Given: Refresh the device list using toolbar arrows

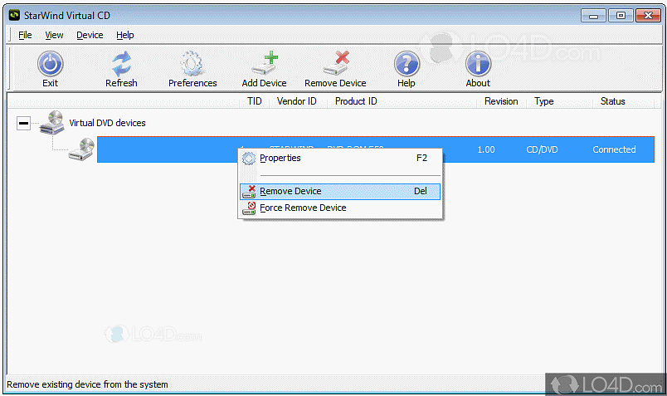Looking at the screenshot, I should (121, 63).
